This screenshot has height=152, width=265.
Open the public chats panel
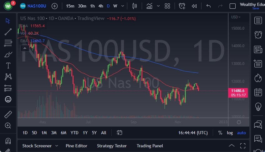[258, 125]
